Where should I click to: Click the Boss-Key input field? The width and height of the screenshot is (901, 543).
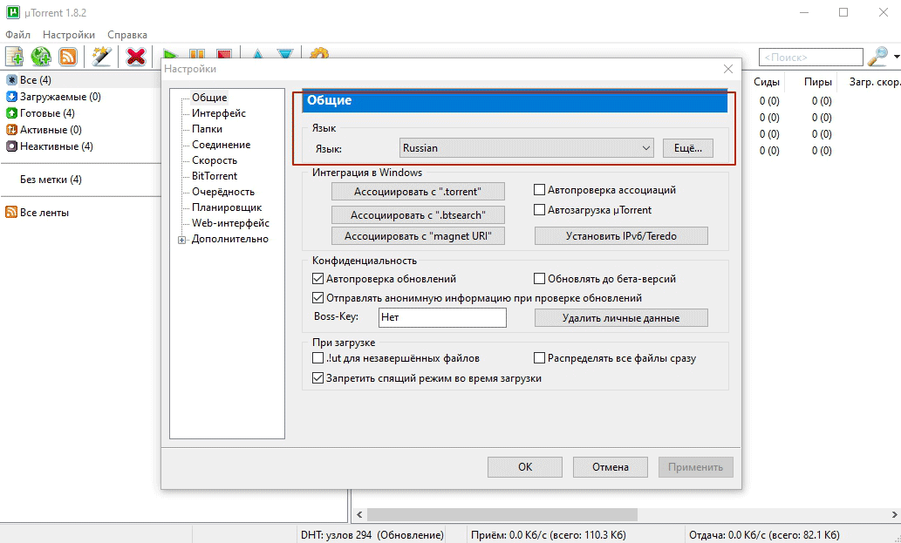pyautogui.click(x=442, y=317)
